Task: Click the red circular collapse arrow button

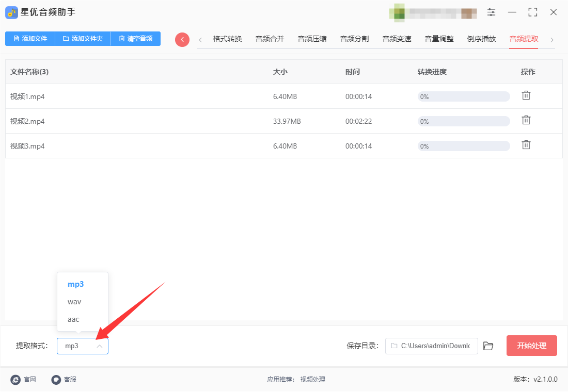Action: pyautogui.click(x=182, y=39)
